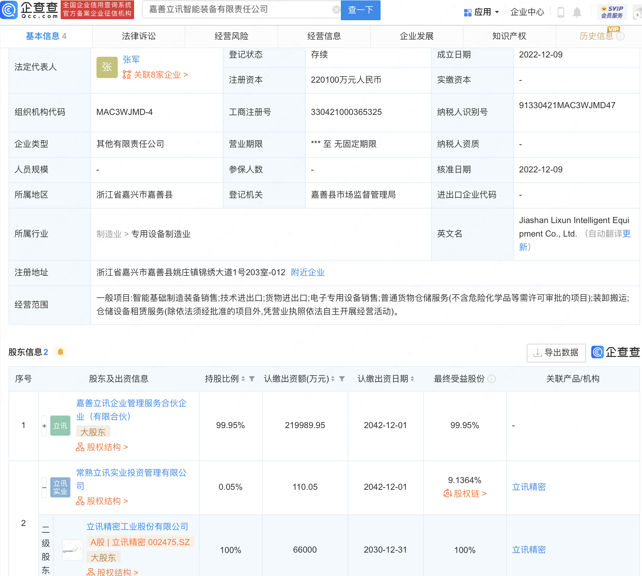Clear the search box with the X icon
Screen dimensions: 642x576
tap(336, 10)
